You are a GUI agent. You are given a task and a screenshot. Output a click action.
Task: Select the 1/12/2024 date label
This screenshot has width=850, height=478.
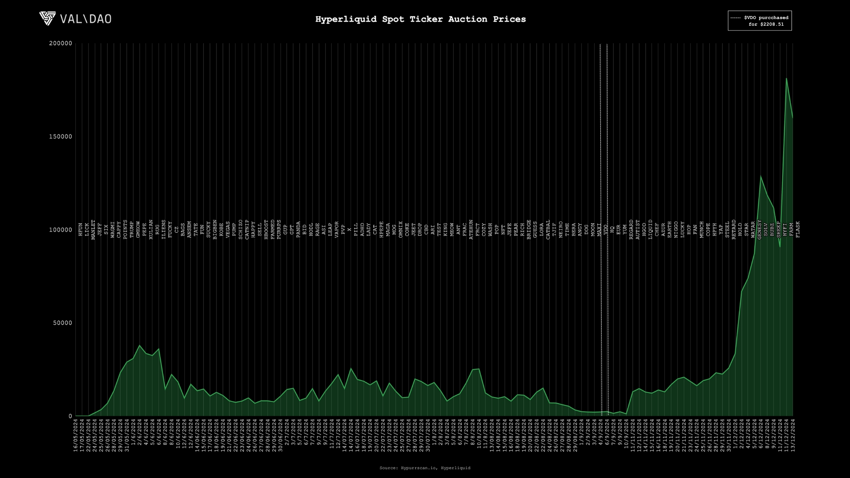point(735,434)
